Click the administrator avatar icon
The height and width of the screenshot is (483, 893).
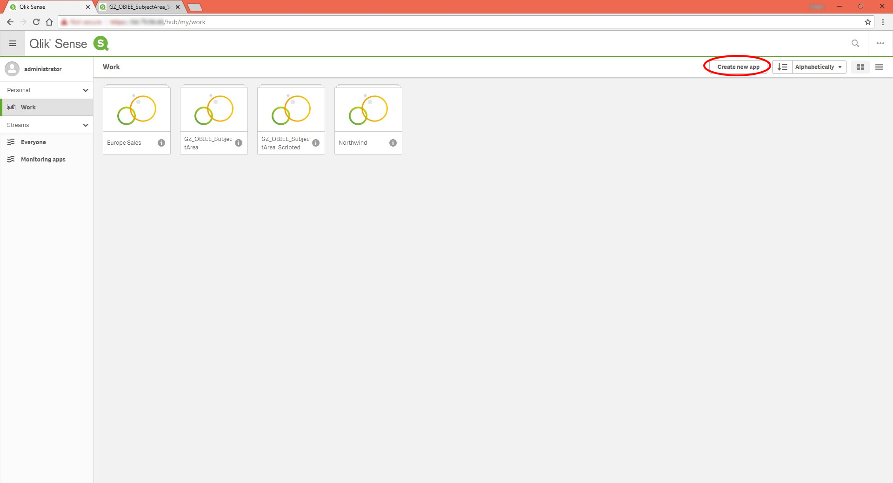(12, 69)
